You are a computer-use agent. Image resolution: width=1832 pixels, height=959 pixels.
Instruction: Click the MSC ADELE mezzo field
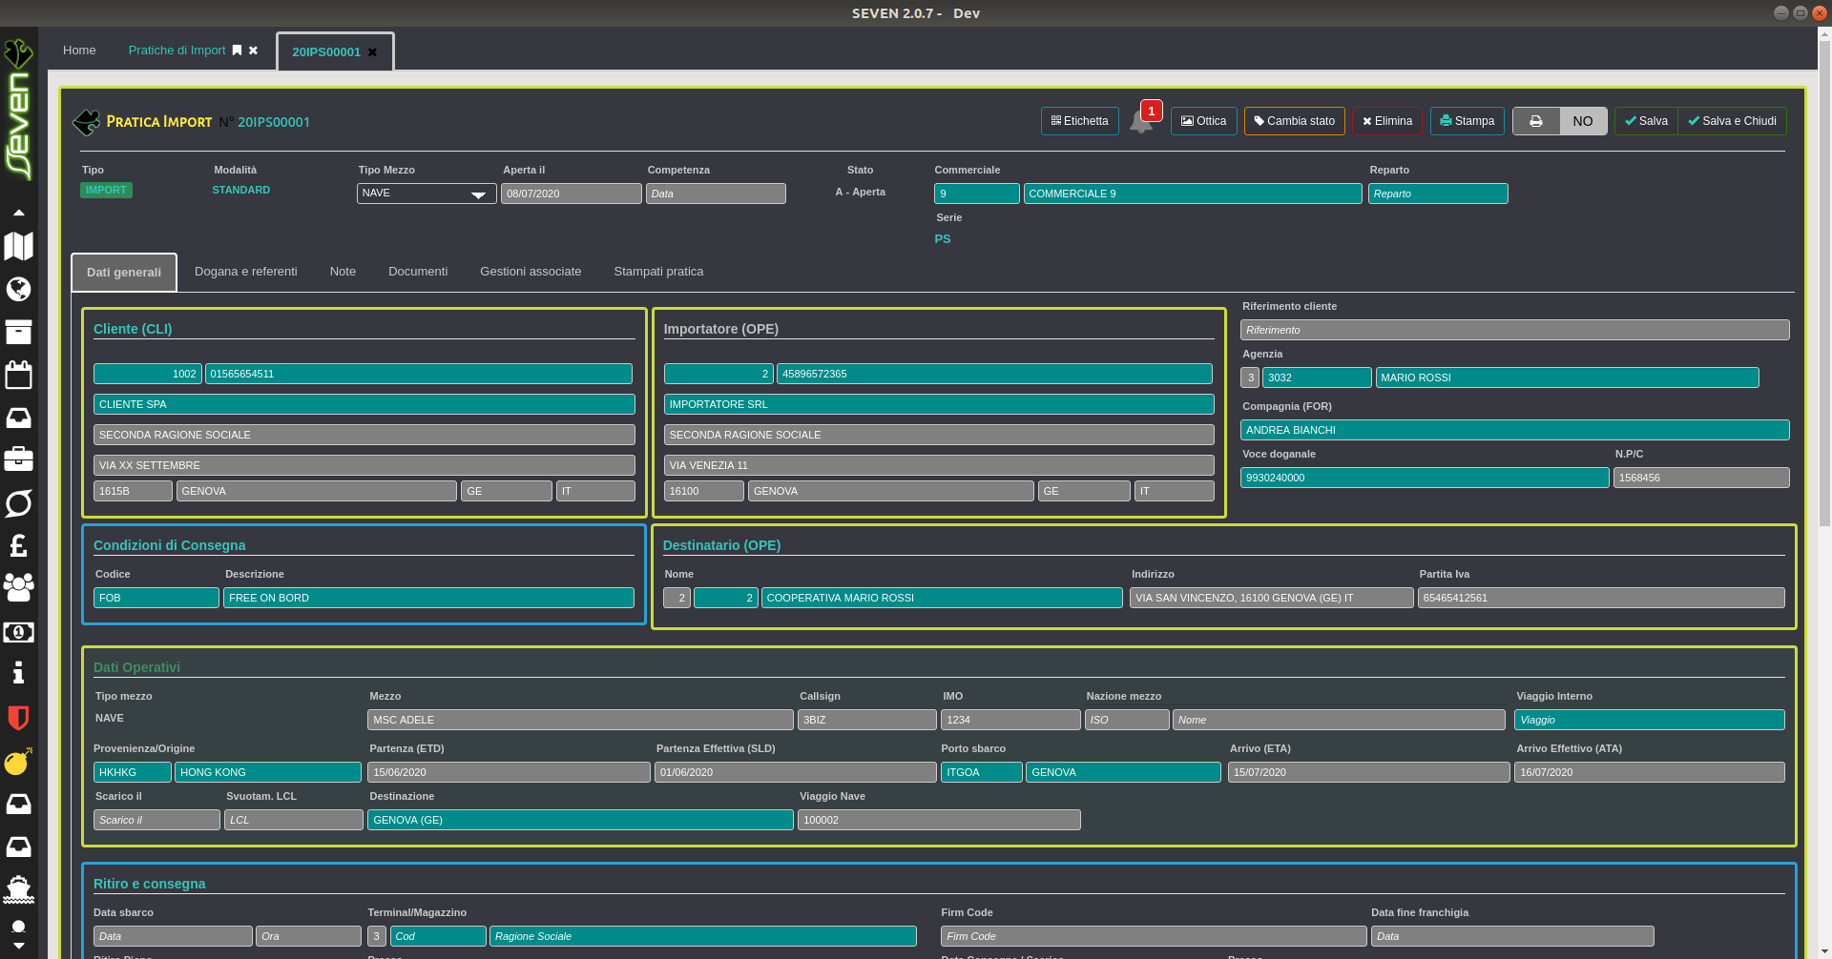click(580, 720)
